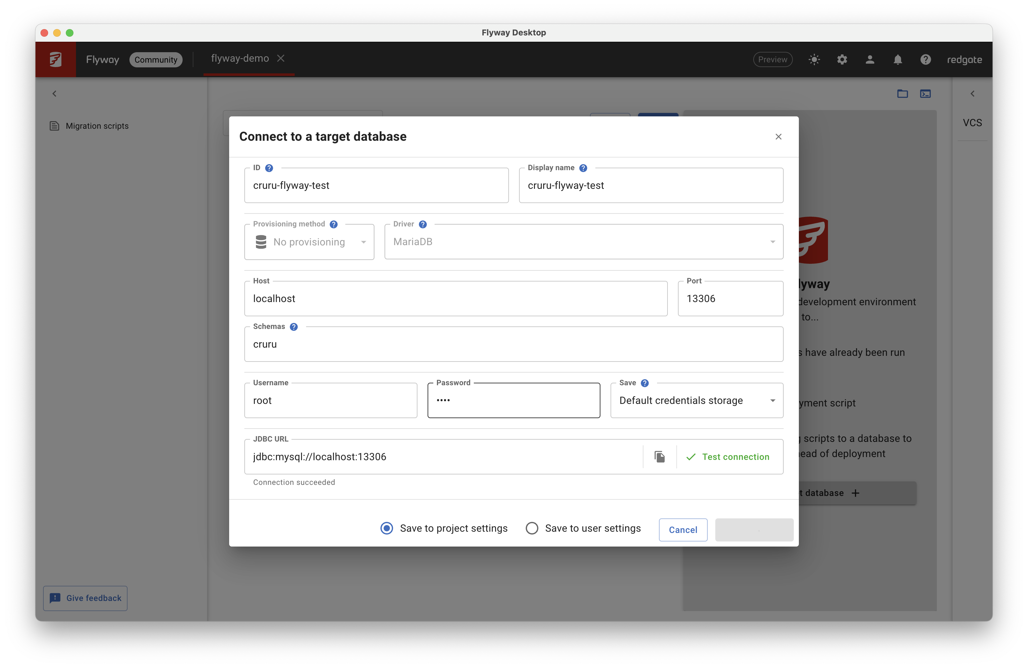Click the Connection succeeded status text
Image resolution: width=1028 pixels, height=668 pixels.
coord(294,482)
